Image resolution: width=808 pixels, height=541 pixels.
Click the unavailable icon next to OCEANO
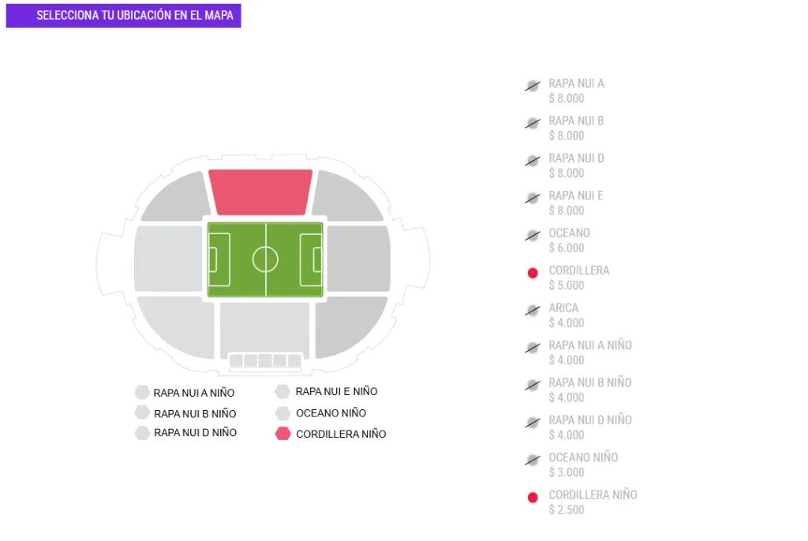click(532, 237)
